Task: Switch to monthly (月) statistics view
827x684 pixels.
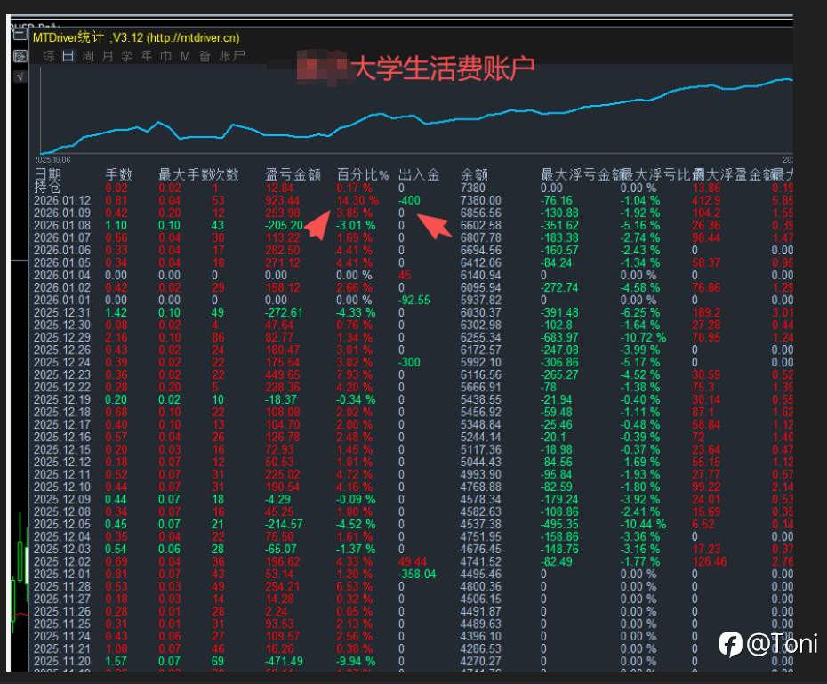Action: [107, 55]
